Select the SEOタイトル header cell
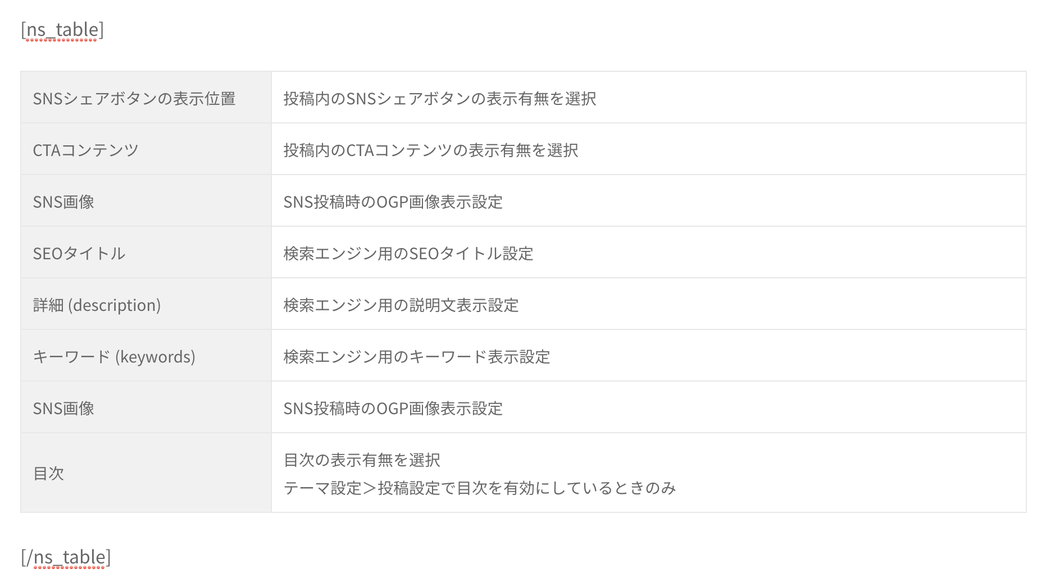The width and height of the screenshot is (1046, 587). [x=79, y=254]
